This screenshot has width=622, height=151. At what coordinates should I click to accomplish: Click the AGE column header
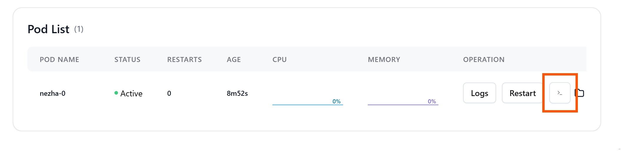234,60
